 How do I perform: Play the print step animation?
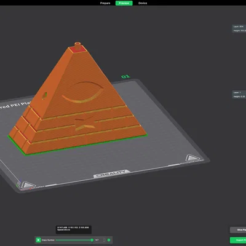(38, 240)
